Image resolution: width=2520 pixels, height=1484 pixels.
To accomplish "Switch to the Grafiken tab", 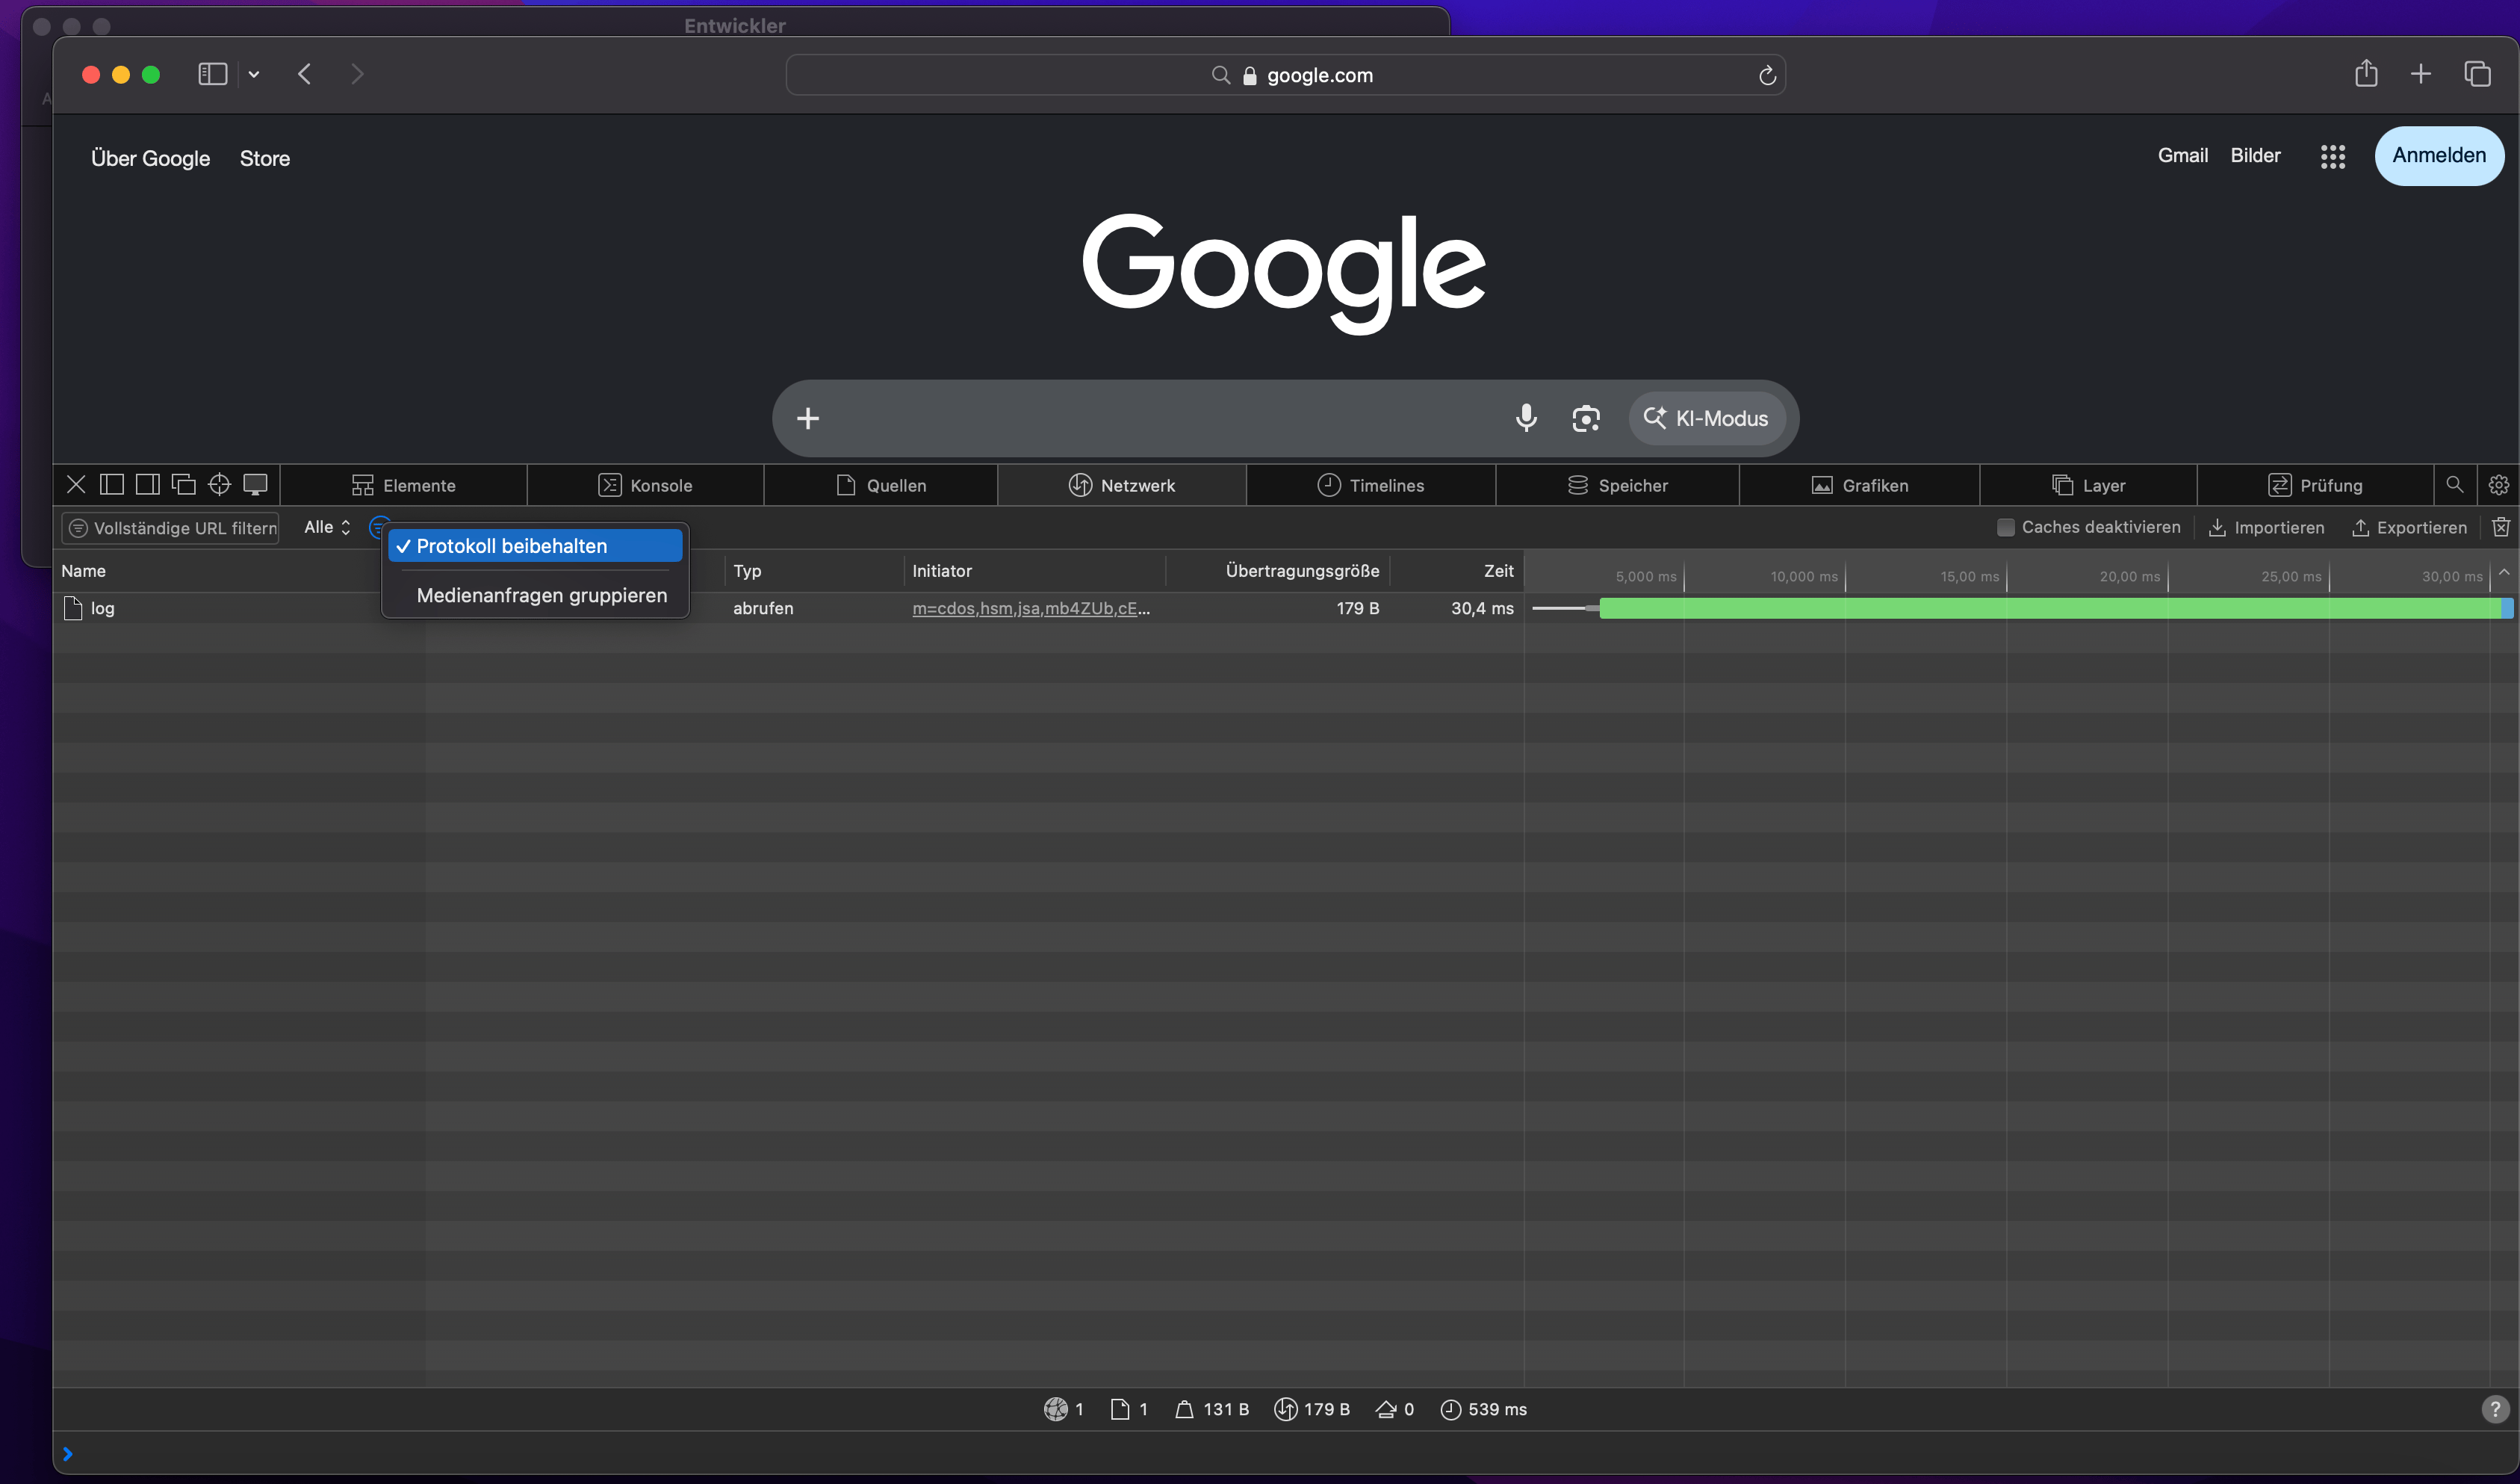I will (x=1860, y=486).
